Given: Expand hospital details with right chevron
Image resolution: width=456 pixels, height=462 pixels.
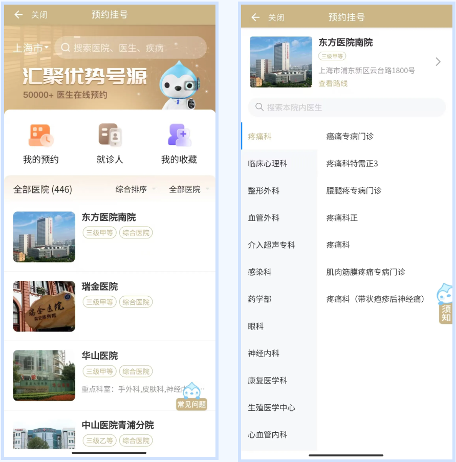Looking at the screenshot, I should (438, 62).
